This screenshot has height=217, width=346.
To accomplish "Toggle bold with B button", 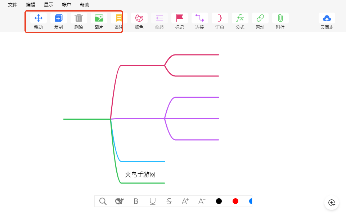I will coord(136,201).
